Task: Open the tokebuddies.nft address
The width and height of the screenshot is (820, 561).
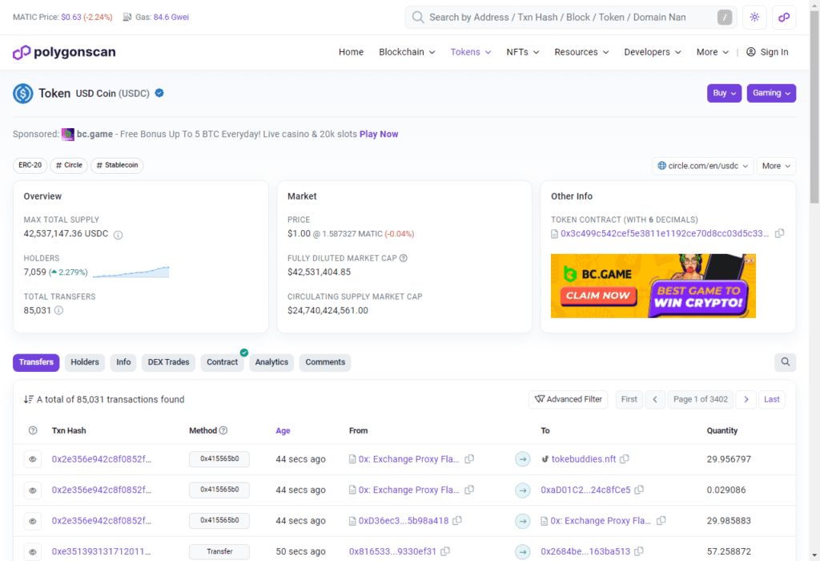Action: pos(584,459)
